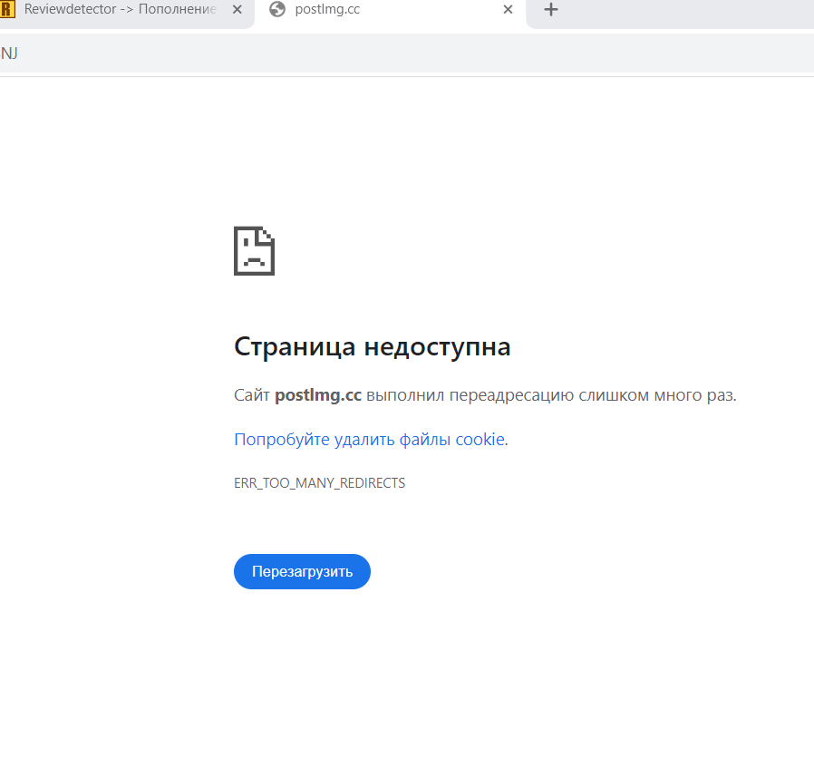
Task: Close the Reviewdetector tab
Action: click(x=237, y=9)
